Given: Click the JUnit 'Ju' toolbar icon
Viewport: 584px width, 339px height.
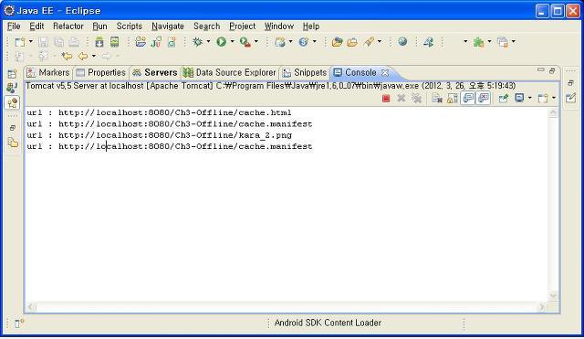Looking at the screenshot, I should (x=156, y=42).
